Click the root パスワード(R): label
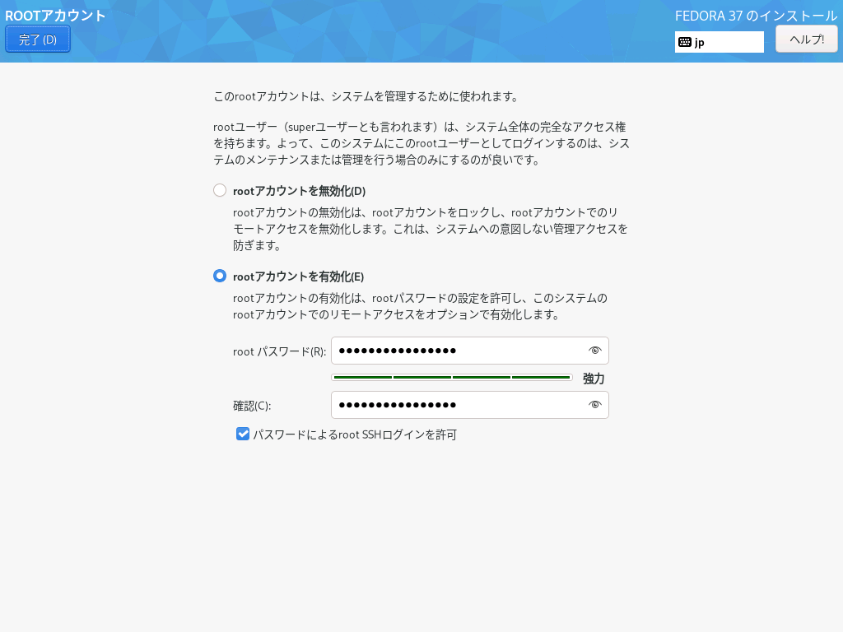 click(x=280, y=351)
